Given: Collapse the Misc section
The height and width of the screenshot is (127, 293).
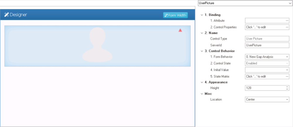Looking at the screenshot, I should 202,94.
